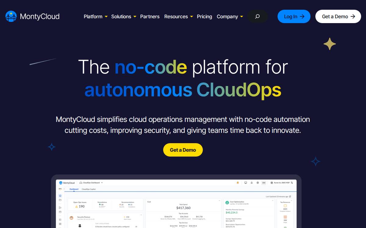Open the Pricing page
366x228 pixels.
(204, 16)
